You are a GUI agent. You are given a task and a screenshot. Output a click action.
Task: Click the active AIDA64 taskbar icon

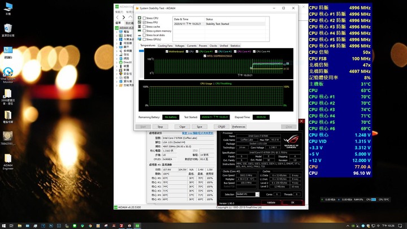click(x=137, y=226)
